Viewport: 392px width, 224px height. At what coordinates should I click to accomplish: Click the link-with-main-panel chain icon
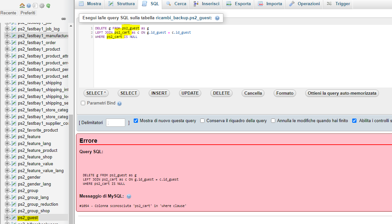64,19
